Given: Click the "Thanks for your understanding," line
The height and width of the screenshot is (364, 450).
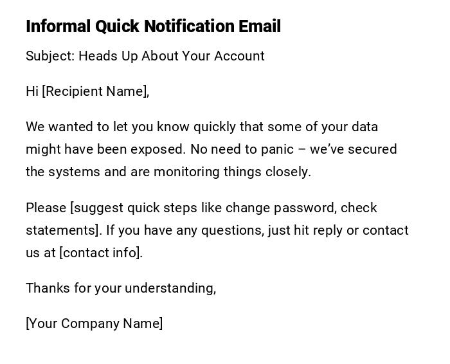Looking at the screenshot, I should (x=121, y=288).
